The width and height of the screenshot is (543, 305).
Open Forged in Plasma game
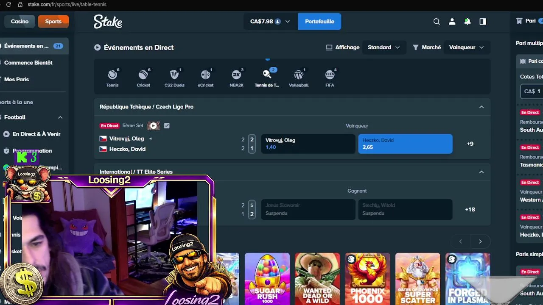468,279
